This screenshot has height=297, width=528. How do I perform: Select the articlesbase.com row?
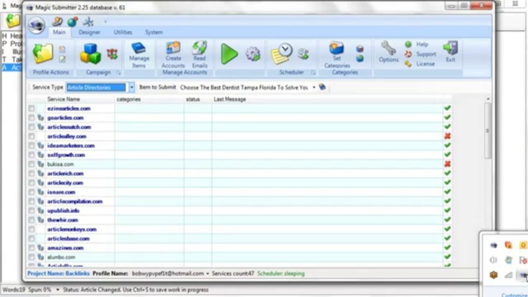[x=239, y=238]
